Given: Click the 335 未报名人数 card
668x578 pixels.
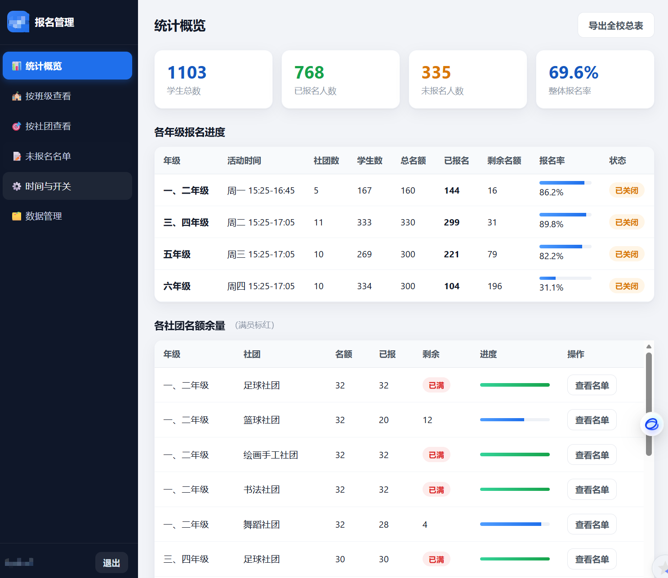Looking at the screenshot, I should coord(468,79).
